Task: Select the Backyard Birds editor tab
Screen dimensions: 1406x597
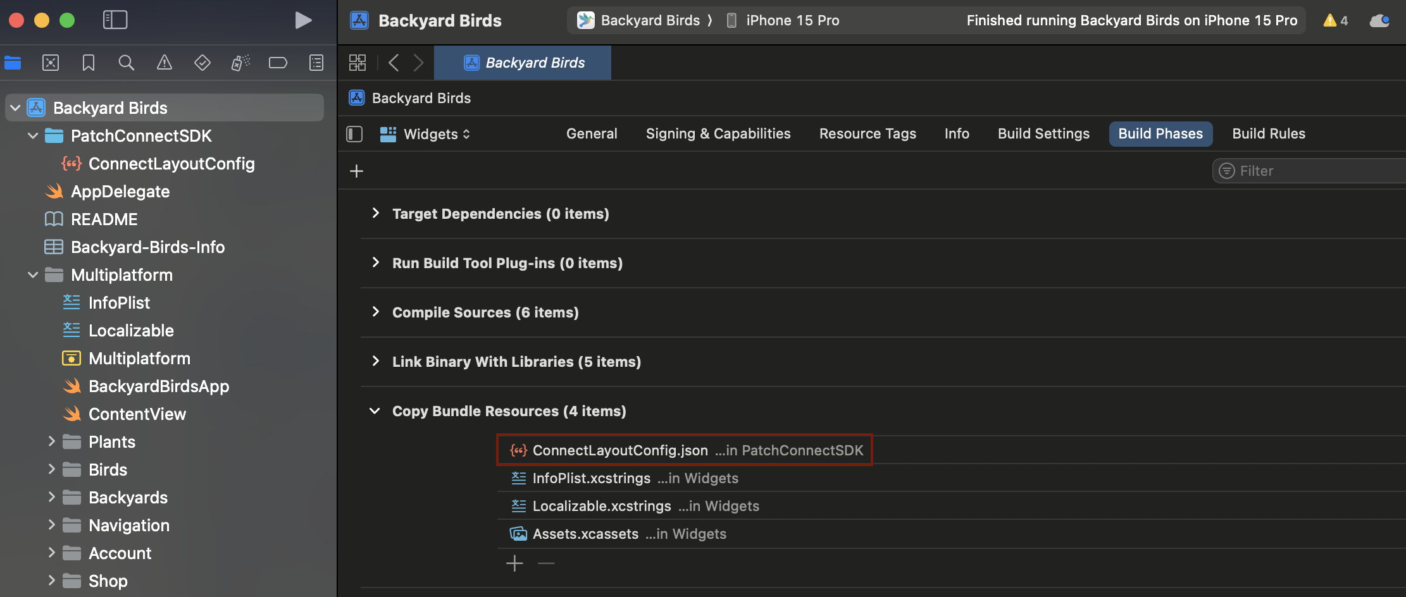Action: click(523, 63)
